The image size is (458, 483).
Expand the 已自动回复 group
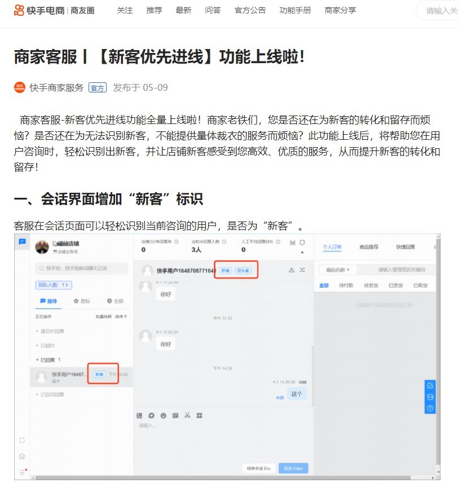(x=50, y=395)
